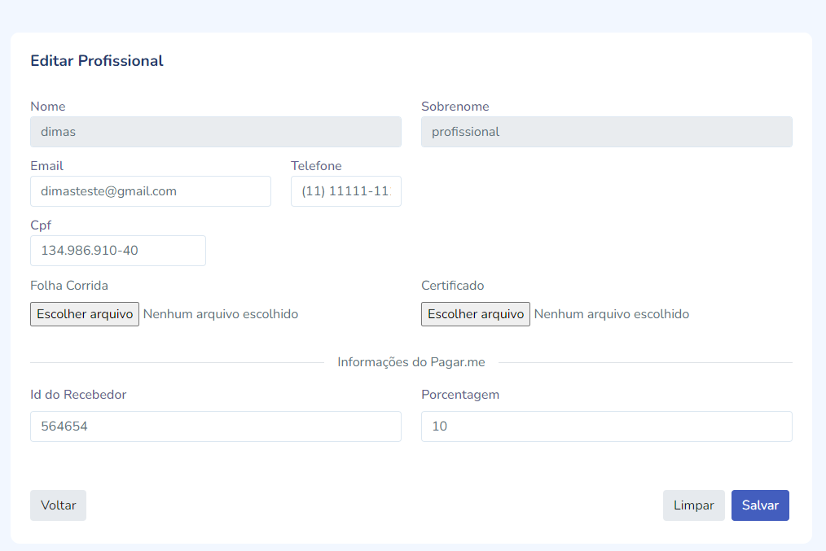Click Certificado's 'Nenhum arquivo escolhido' text
This screenshot has width=826, height=551.
tap(612, 314)
